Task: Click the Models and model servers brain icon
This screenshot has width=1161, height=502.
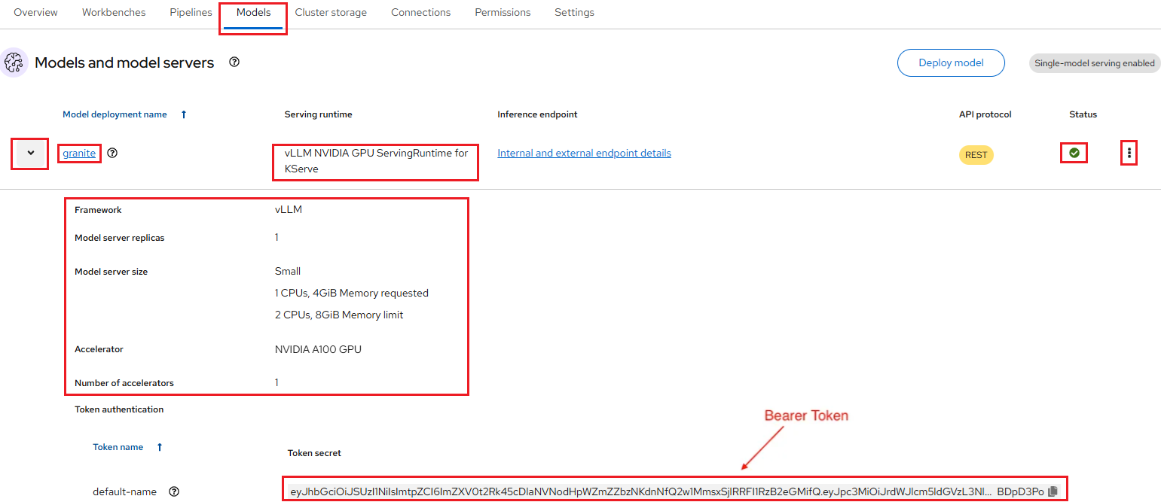Action: tap(14, 62)
